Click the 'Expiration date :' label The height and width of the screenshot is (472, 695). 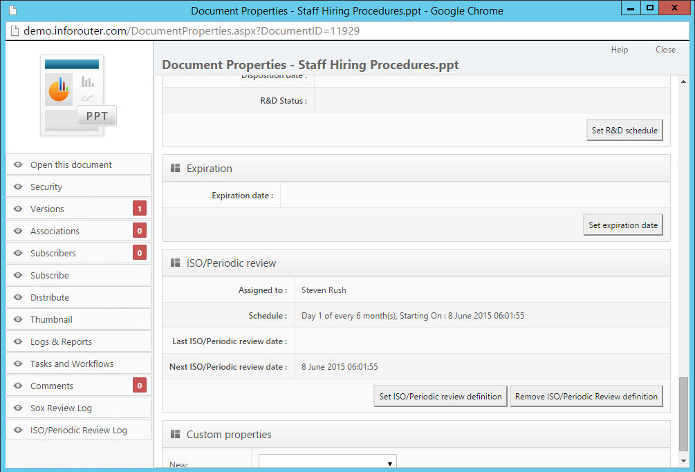coord(243,196)
